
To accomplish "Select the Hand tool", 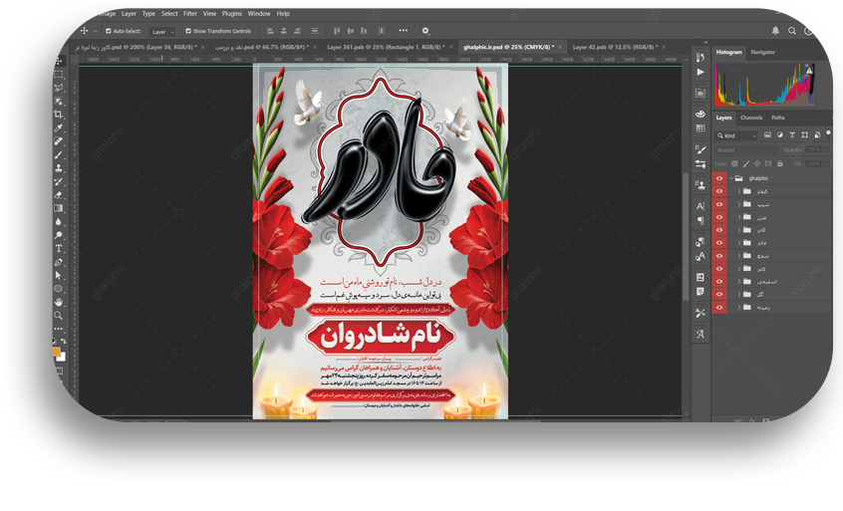I will [60, 302].
